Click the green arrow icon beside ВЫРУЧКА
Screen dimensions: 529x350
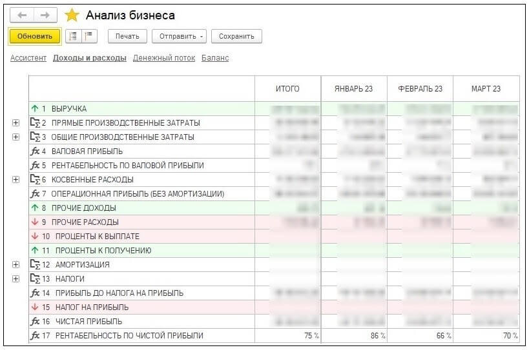click(34, 109)
